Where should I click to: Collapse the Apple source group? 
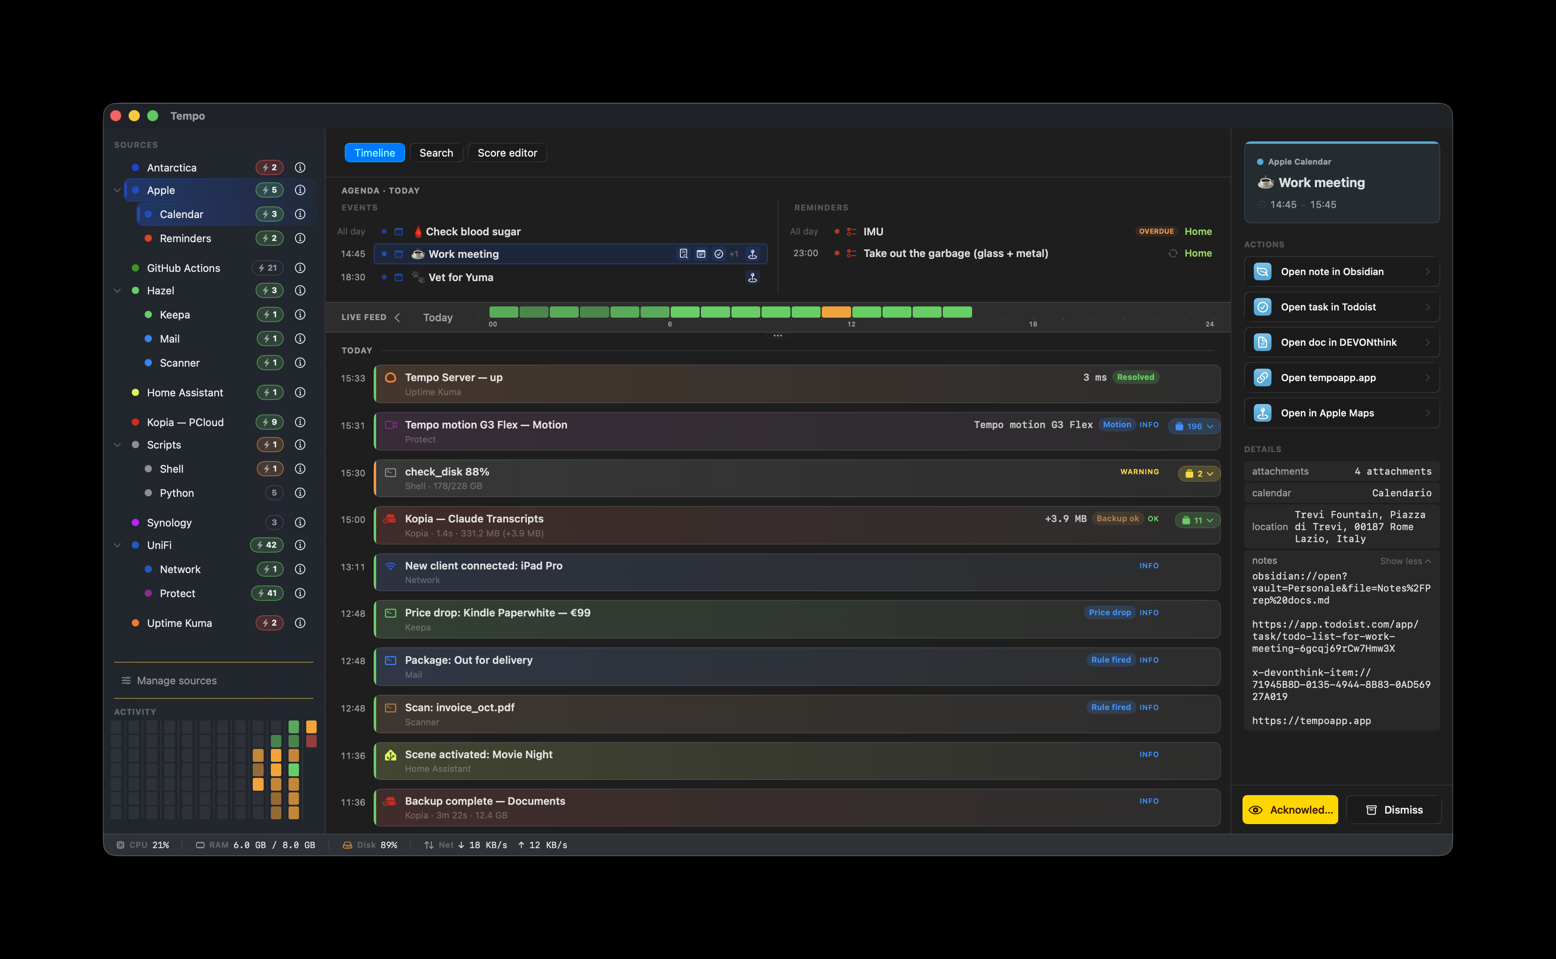pos(117,190)
